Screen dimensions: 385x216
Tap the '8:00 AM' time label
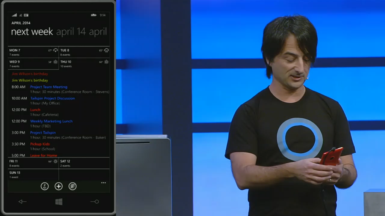18,87
